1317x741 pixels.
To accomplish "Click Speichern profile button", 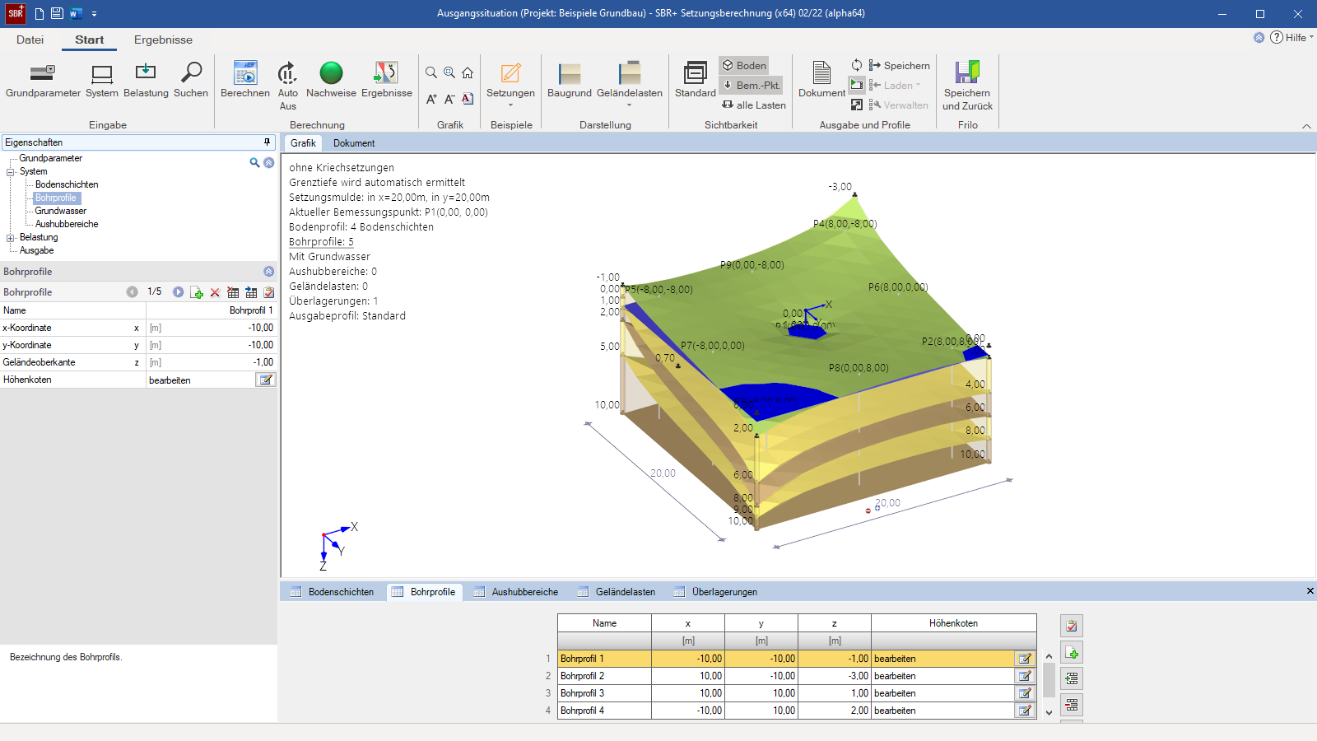I will click(900, 65).
